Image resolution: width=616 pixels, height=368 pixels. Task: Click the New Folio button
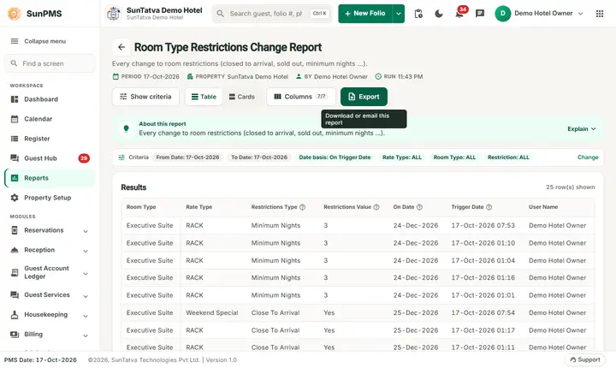click(x=365, y=14)
